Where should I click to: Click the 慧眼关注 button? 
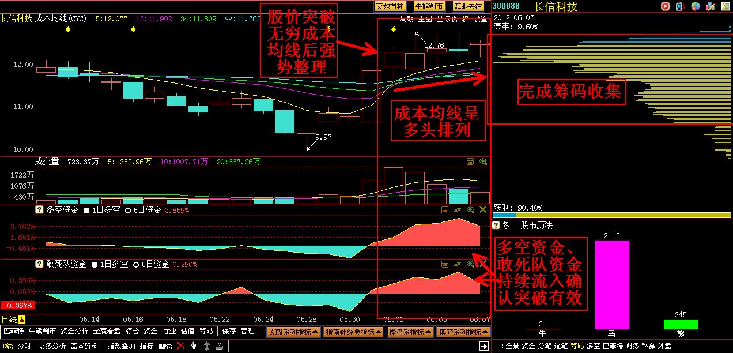pos(468,6)
